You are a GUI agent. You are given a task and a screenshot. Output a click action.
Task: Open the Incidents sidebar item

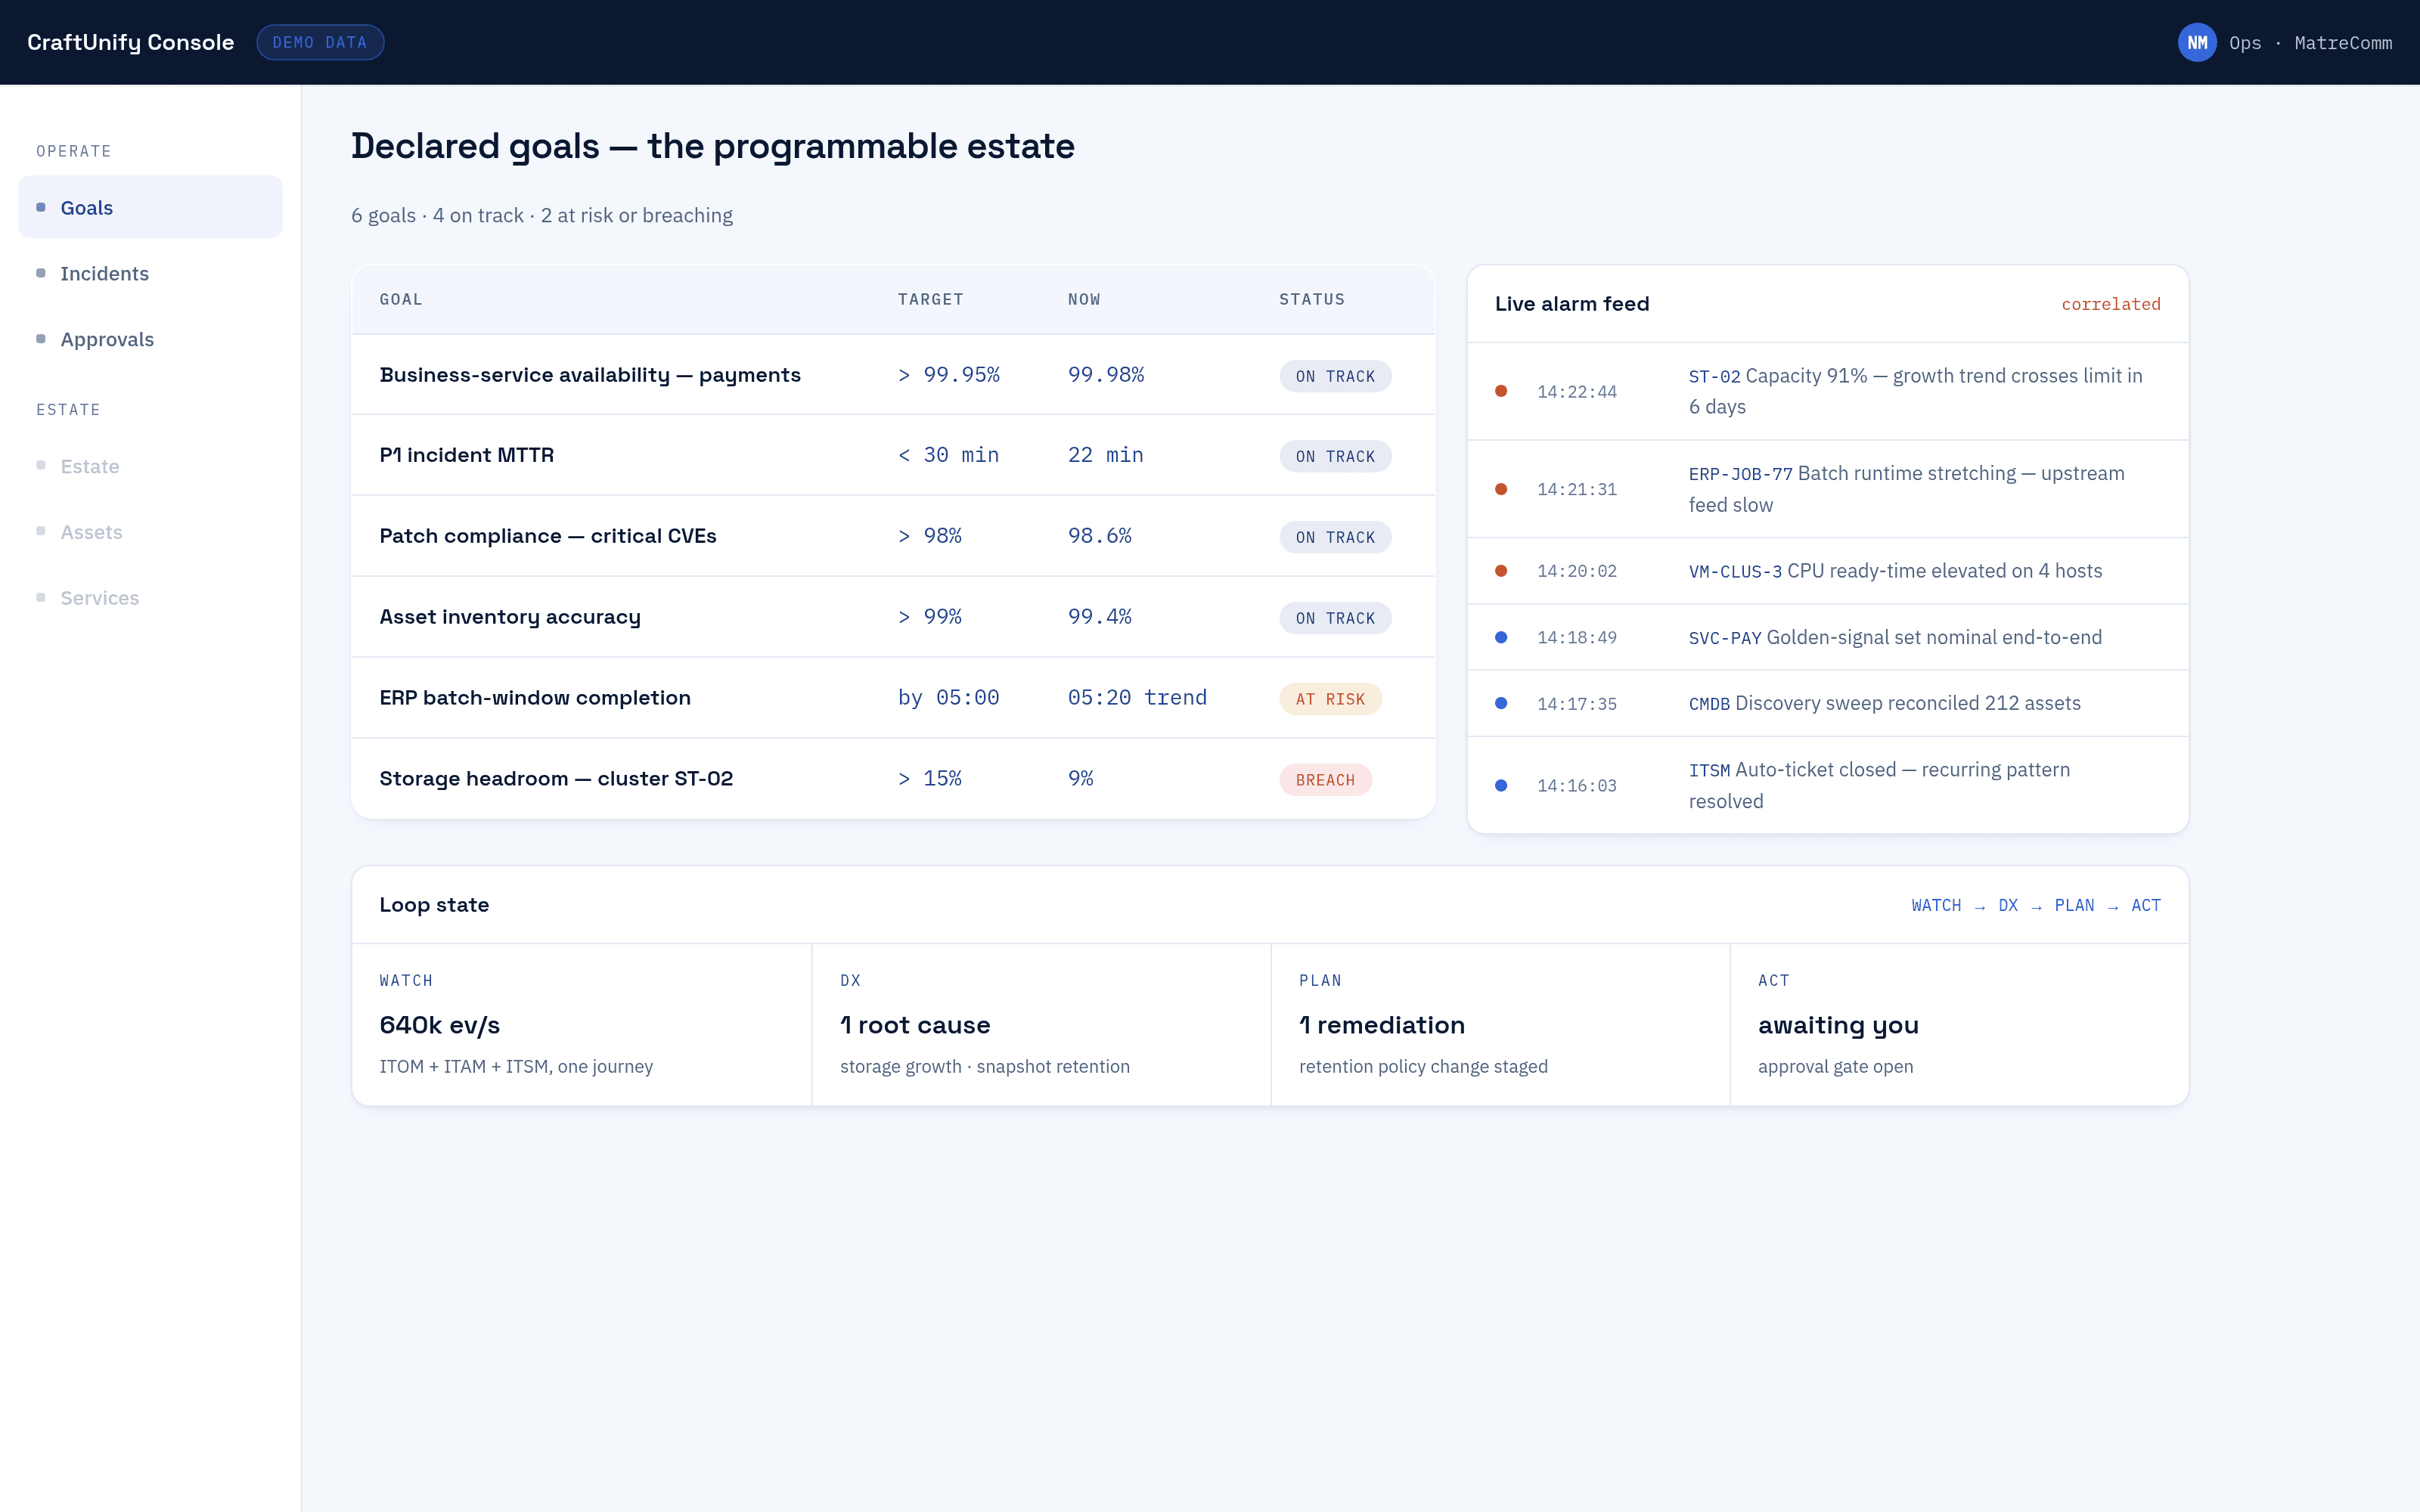coord(150,273)
